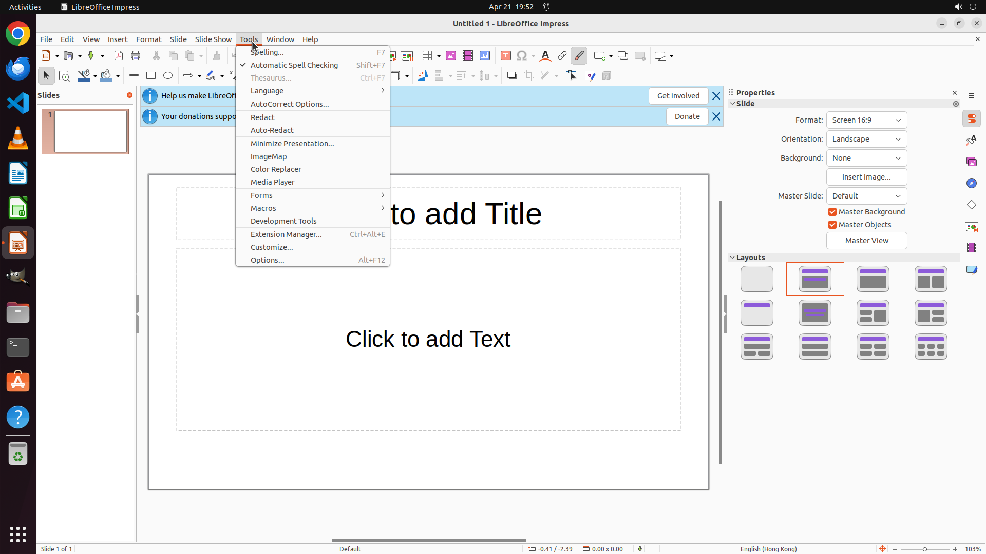Click the Print toolbar icon
The image size is (986, 554).
(x=136, y=55)
